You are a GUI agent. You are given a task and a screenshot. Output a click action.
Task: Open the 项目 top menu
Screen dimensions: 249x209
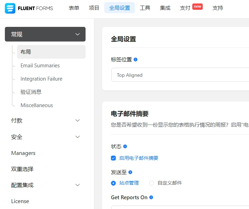tap(94, 8)
